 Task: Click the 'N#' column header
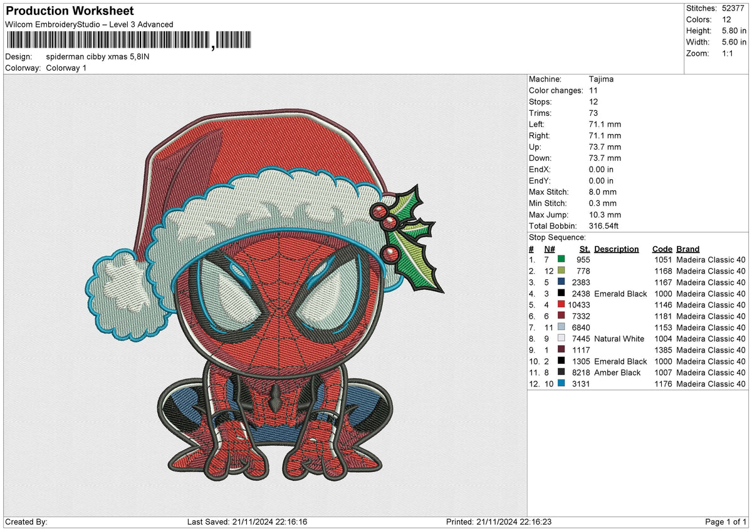(550, 249)
